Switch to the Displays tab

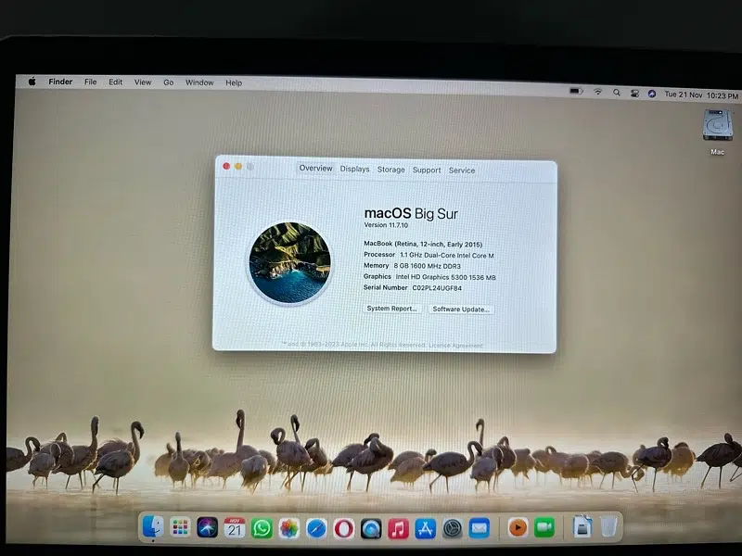point(354,169)
